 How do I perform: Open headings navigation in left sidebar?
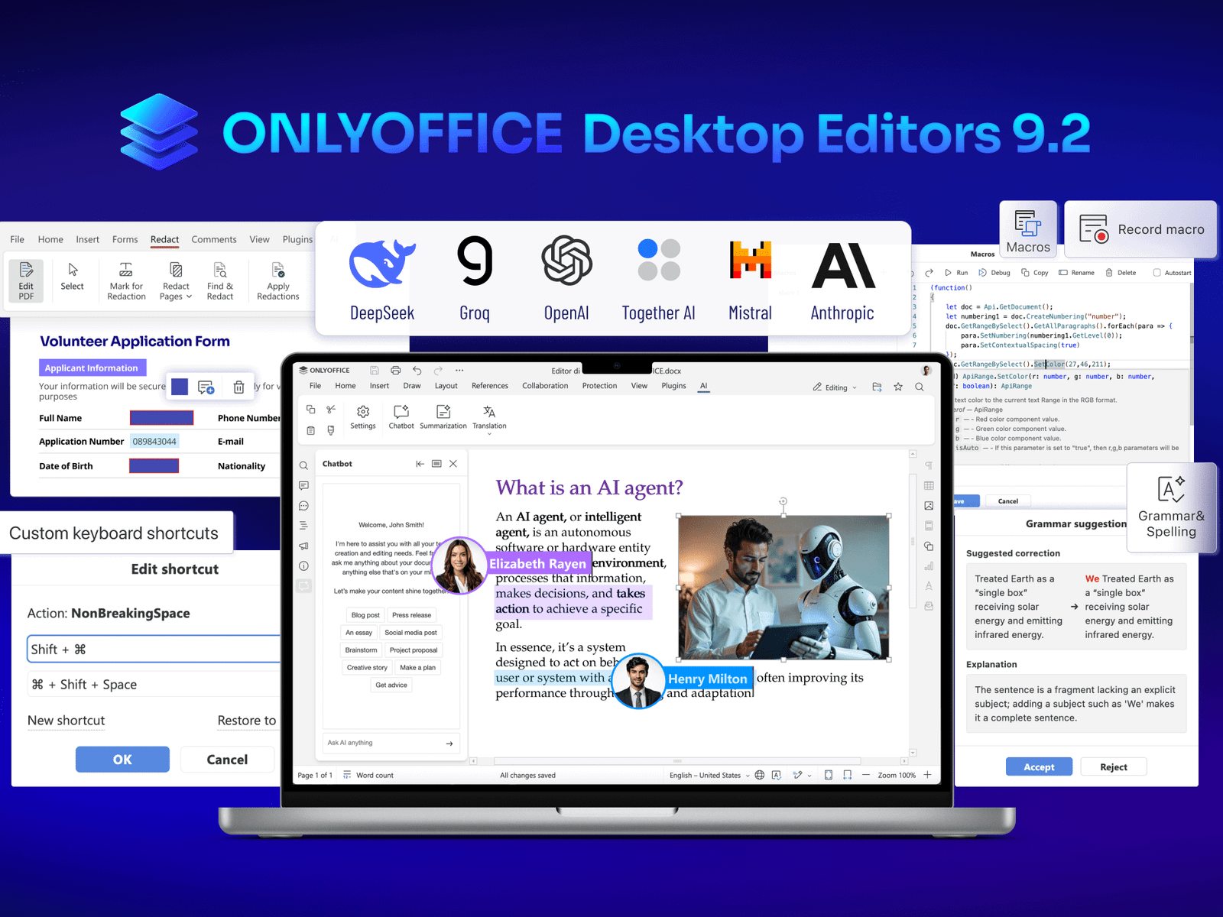pos(303,526)
